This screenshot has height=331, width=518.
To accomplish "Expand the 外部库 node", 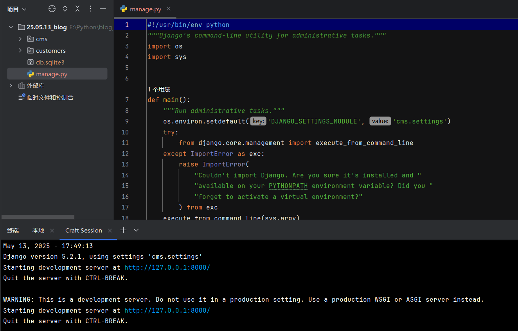I will (11, 86).
